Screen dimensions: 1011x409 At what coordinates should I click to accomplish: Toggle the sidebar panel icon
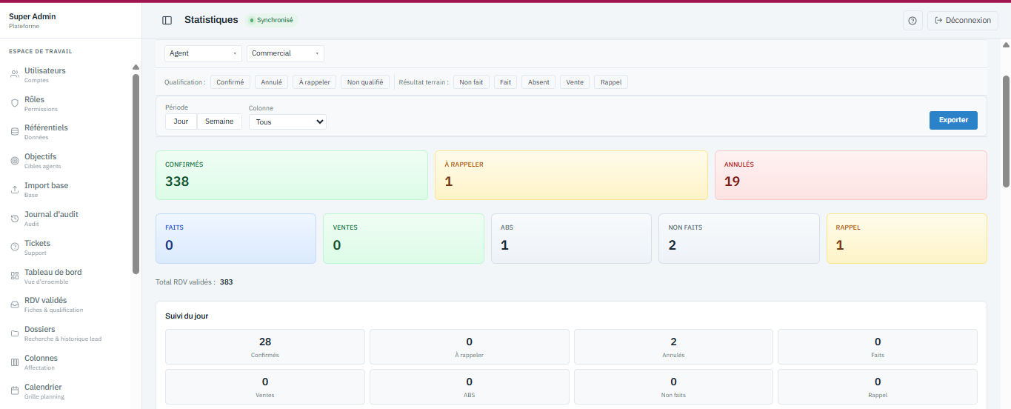pyautogui.click(x=167, y=21)
